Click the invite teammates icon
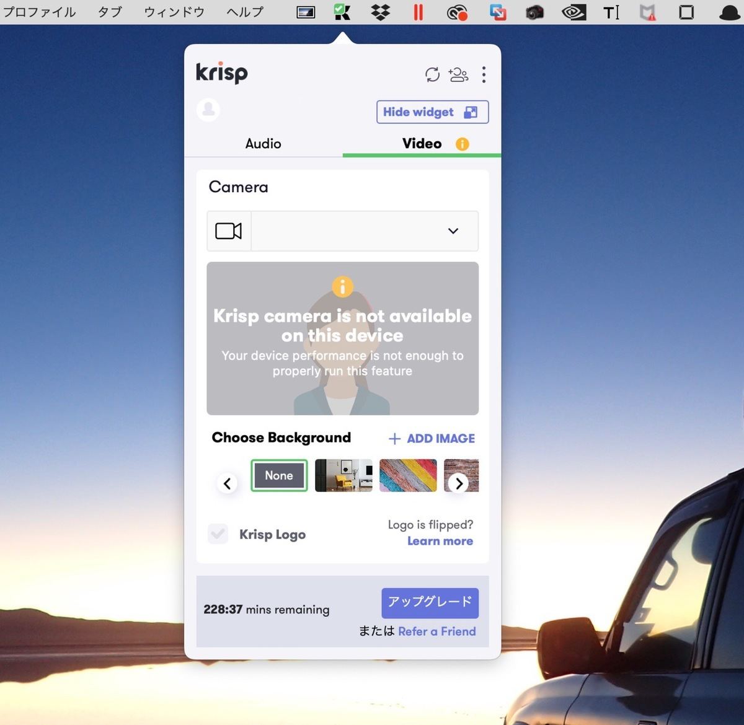Image resolution: width=744 pixels, height=725 pixels. click(458, 75)
